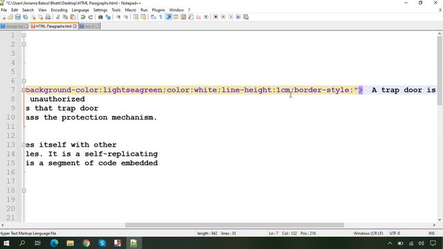Start macro recording with the red record icon
Image resolution: width=443 pixels, height=249 pixels.
215,17
